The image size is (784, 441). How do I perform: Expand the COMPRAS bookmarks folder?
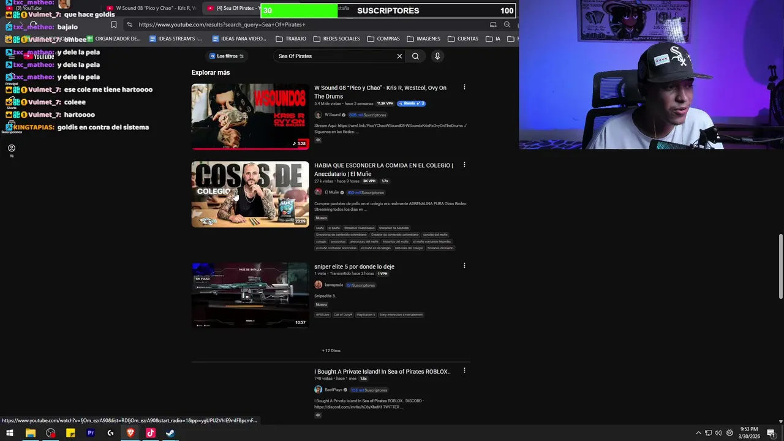tap(383, 39)
